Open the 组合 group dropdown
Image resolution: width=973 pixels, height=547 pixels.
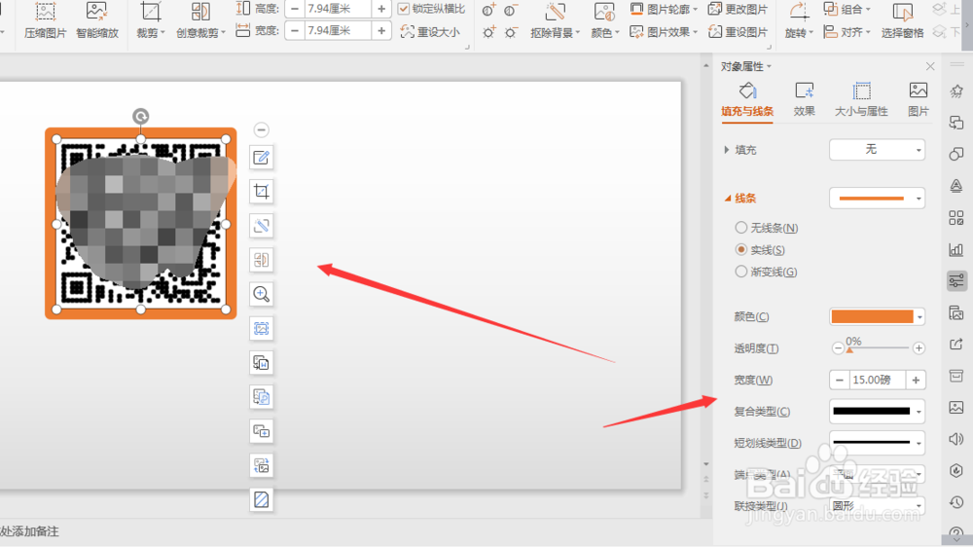click(x=847, y=9)
